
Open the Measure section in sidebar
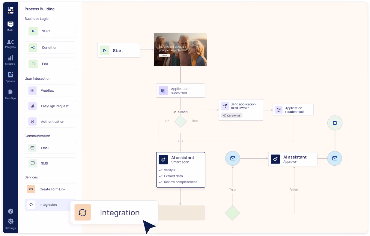pos(10,60)
